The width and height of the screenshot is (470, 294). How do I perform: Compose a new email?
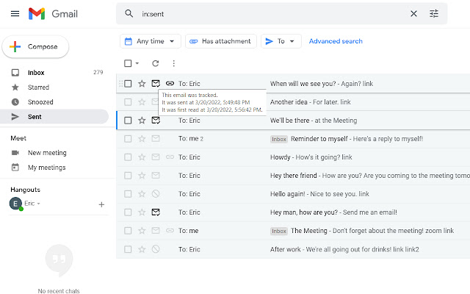[35, 47]
